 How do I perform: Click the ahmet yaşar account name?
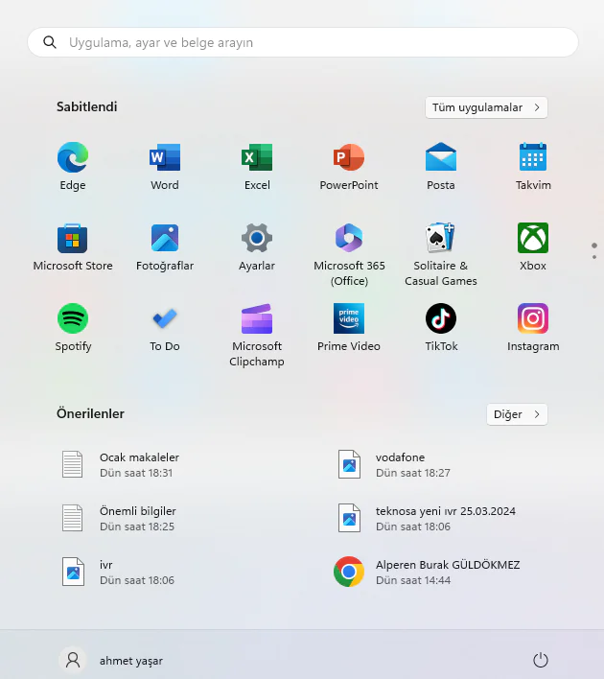click(x=131, y=661)
